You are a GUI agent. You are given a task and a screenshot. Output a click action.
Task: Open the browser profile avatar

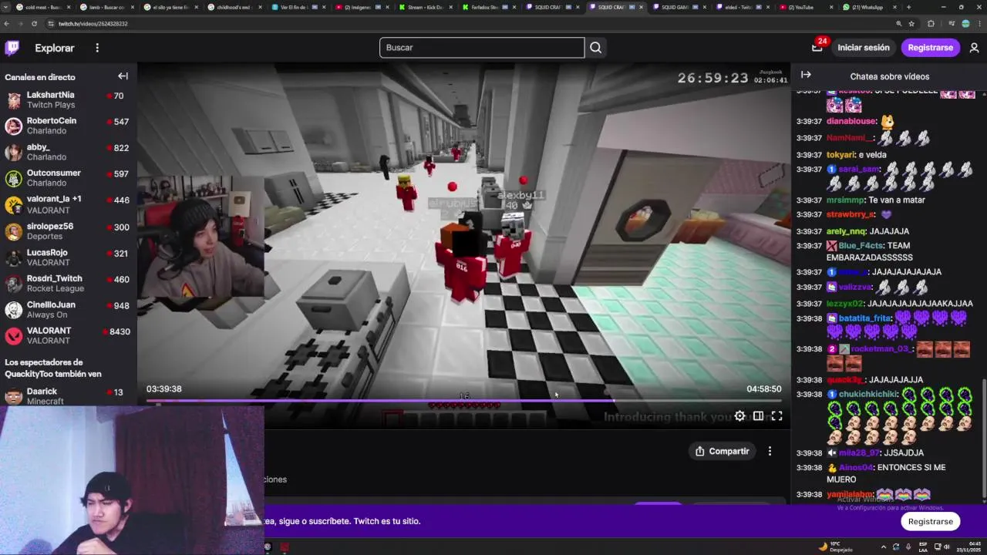[965, 24]
